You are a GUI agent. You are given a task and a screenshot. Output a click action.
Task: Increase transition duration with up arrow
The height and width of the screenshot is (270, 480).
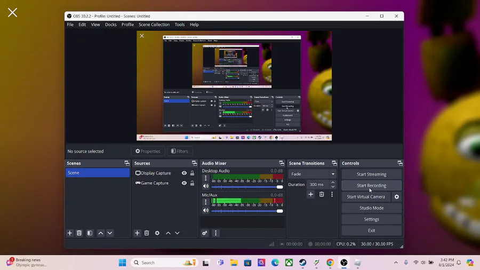click(333, 182)
